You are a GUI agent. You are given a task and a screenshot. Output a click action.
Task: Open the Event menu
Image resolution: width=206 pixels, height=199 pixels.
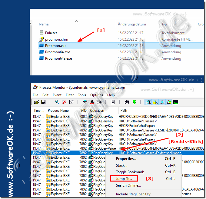pyautogui.click(x=57, y=95)
